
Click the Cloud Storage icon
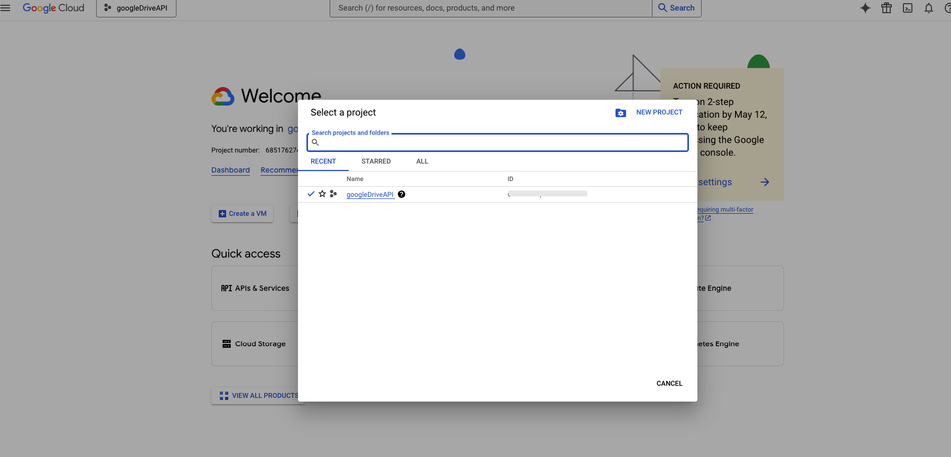coord(227,344)
